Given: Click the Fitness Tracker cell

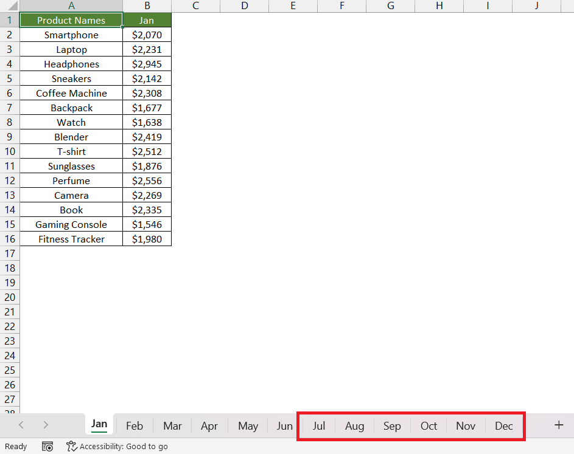Looking at the screenshot, I should [x=71, y=239].
